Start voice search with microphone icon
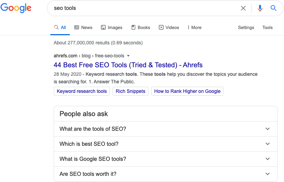Screen dimensions: 284x182 click(260, 8)
